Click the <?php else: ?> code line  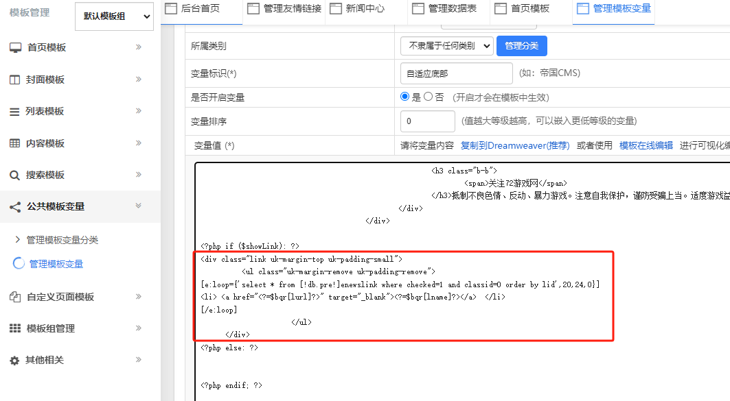[x=229, y=348]
